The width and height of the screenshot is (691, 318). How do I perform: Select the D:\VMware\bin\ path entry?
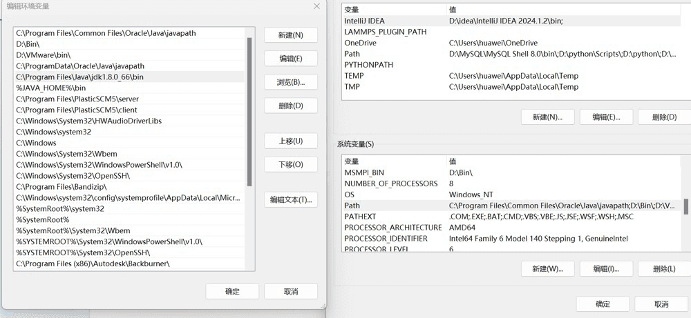tap(129, 55)
